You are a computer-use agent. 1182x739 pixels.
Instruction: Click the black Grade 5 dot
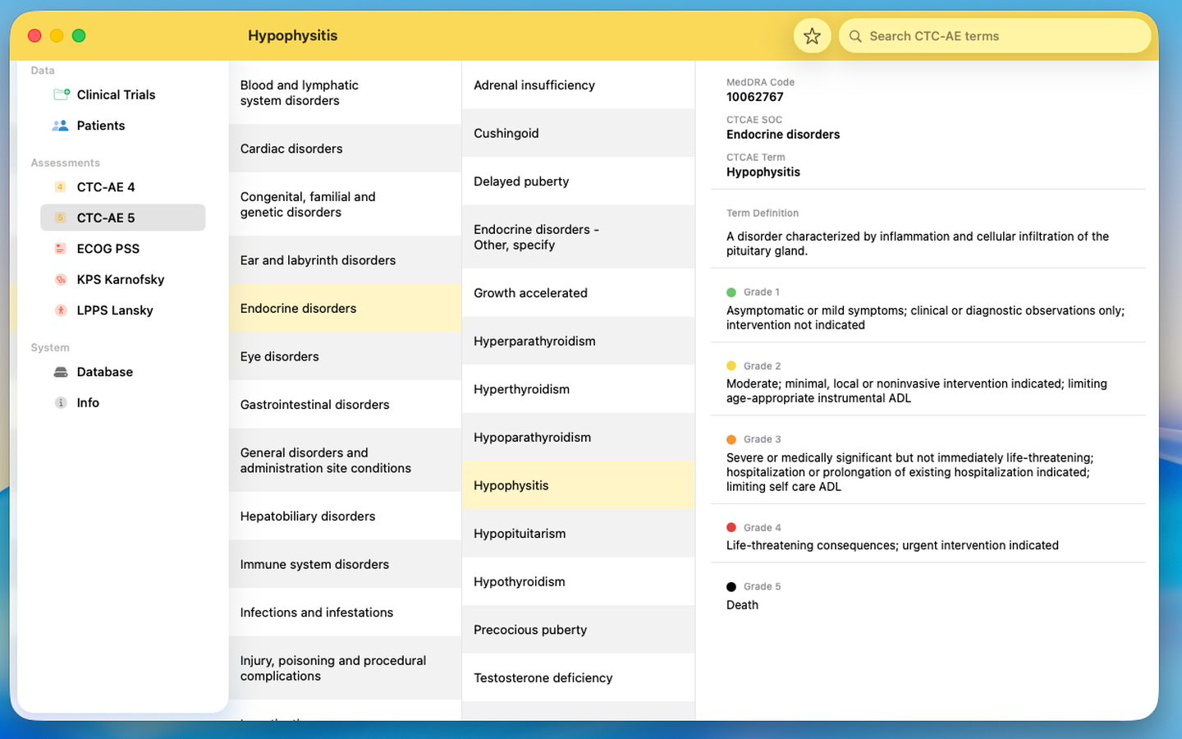[731, 587]
